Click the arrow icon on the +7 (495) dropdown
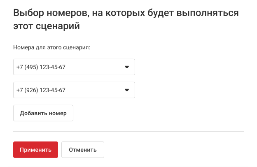 point(127,67)
